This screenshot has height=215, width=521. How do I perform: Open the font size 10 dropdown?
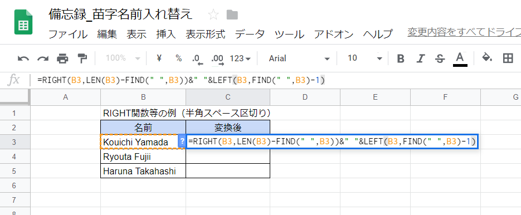[364, 58]
